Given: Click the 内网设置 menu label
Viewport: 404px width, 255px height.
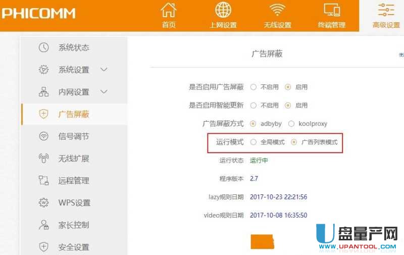Looking at the screenshot, I should [x=74, y=92].
